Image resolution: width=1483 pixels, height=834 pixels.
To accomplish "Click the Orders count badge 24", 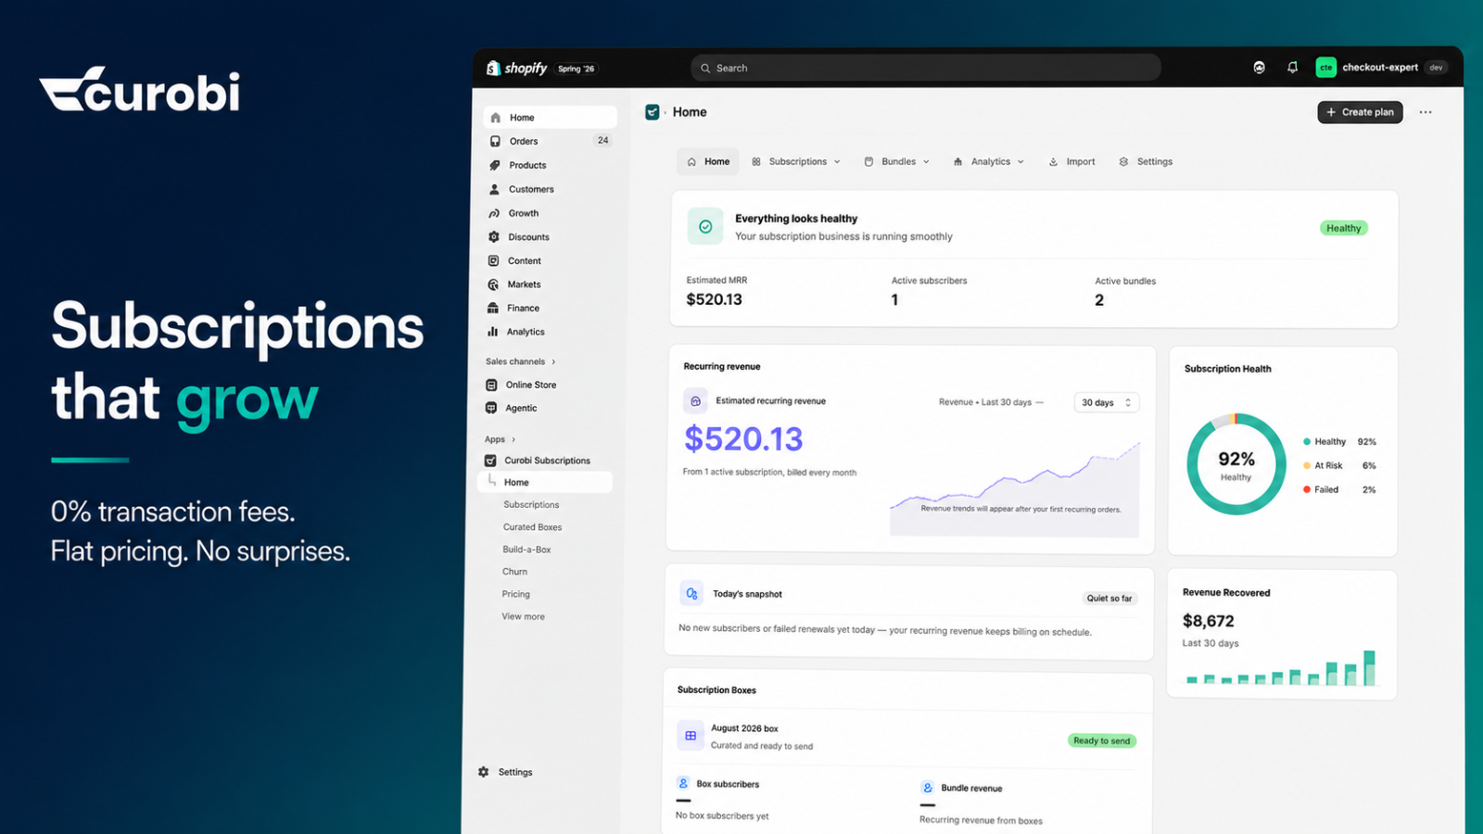I will 603,141.
